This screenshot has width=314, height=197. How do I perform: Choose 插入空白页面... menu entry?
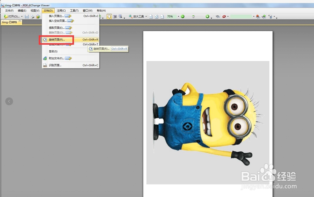point(70,21)
